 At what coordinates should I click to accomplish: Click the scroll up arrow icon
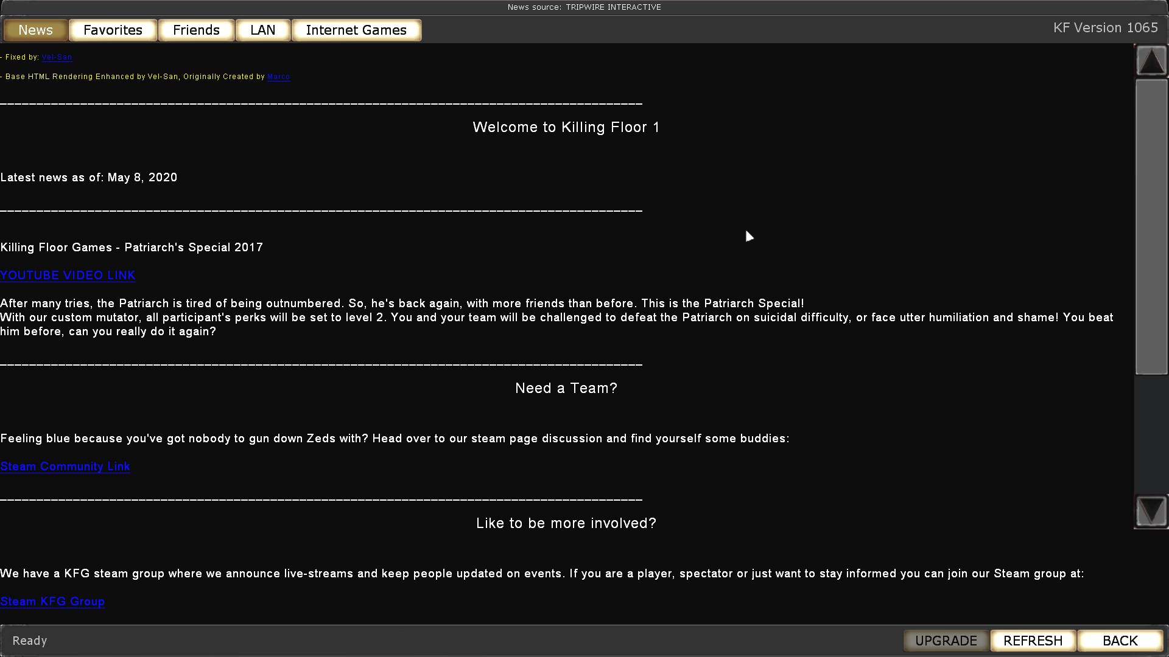point(1151,61)
